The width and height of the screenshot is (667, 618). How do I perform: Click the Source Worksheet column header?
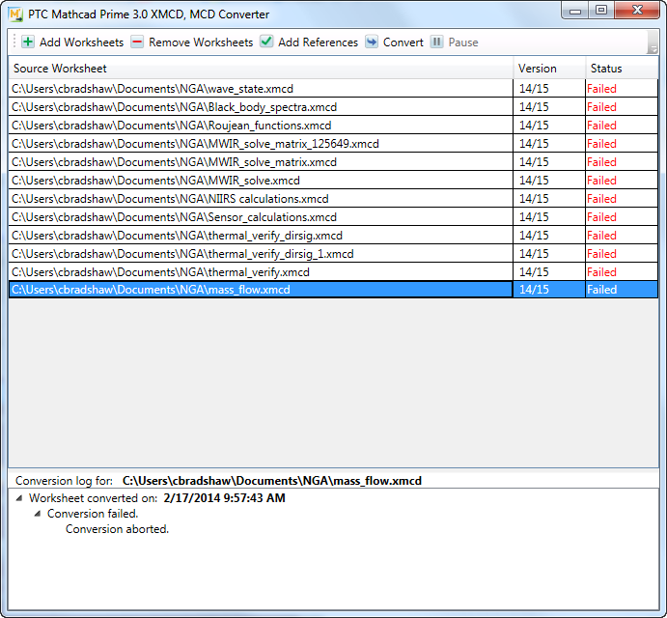(x=261, y=69)
